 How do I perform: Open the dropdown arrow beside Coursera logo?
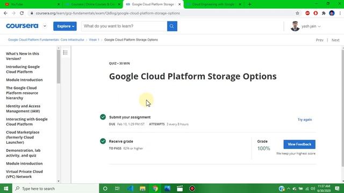coord(45,26)
